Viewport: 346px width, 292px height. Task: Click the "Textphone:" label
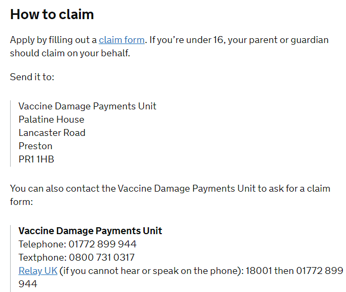(42, 257)
